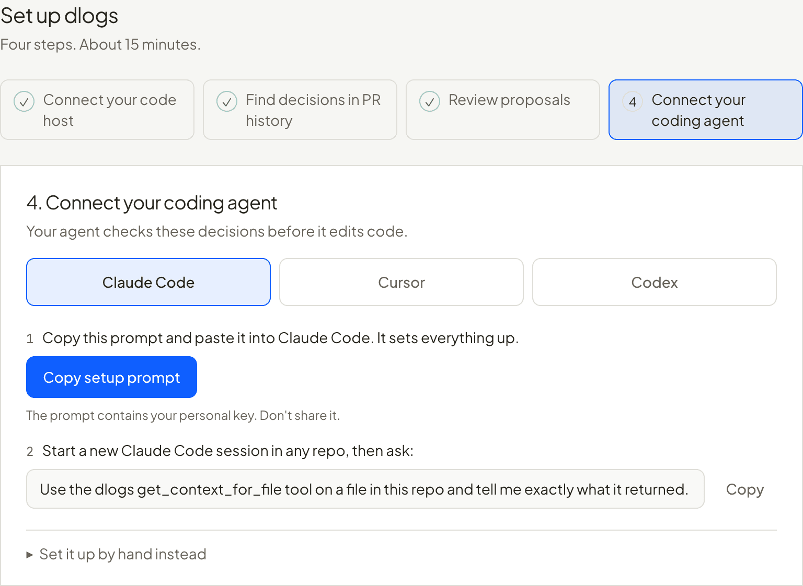Go to Find decisions in PR history step
The height and width of the screenshot is (586, 803).
pyautogui.click(x=300, y=110)
